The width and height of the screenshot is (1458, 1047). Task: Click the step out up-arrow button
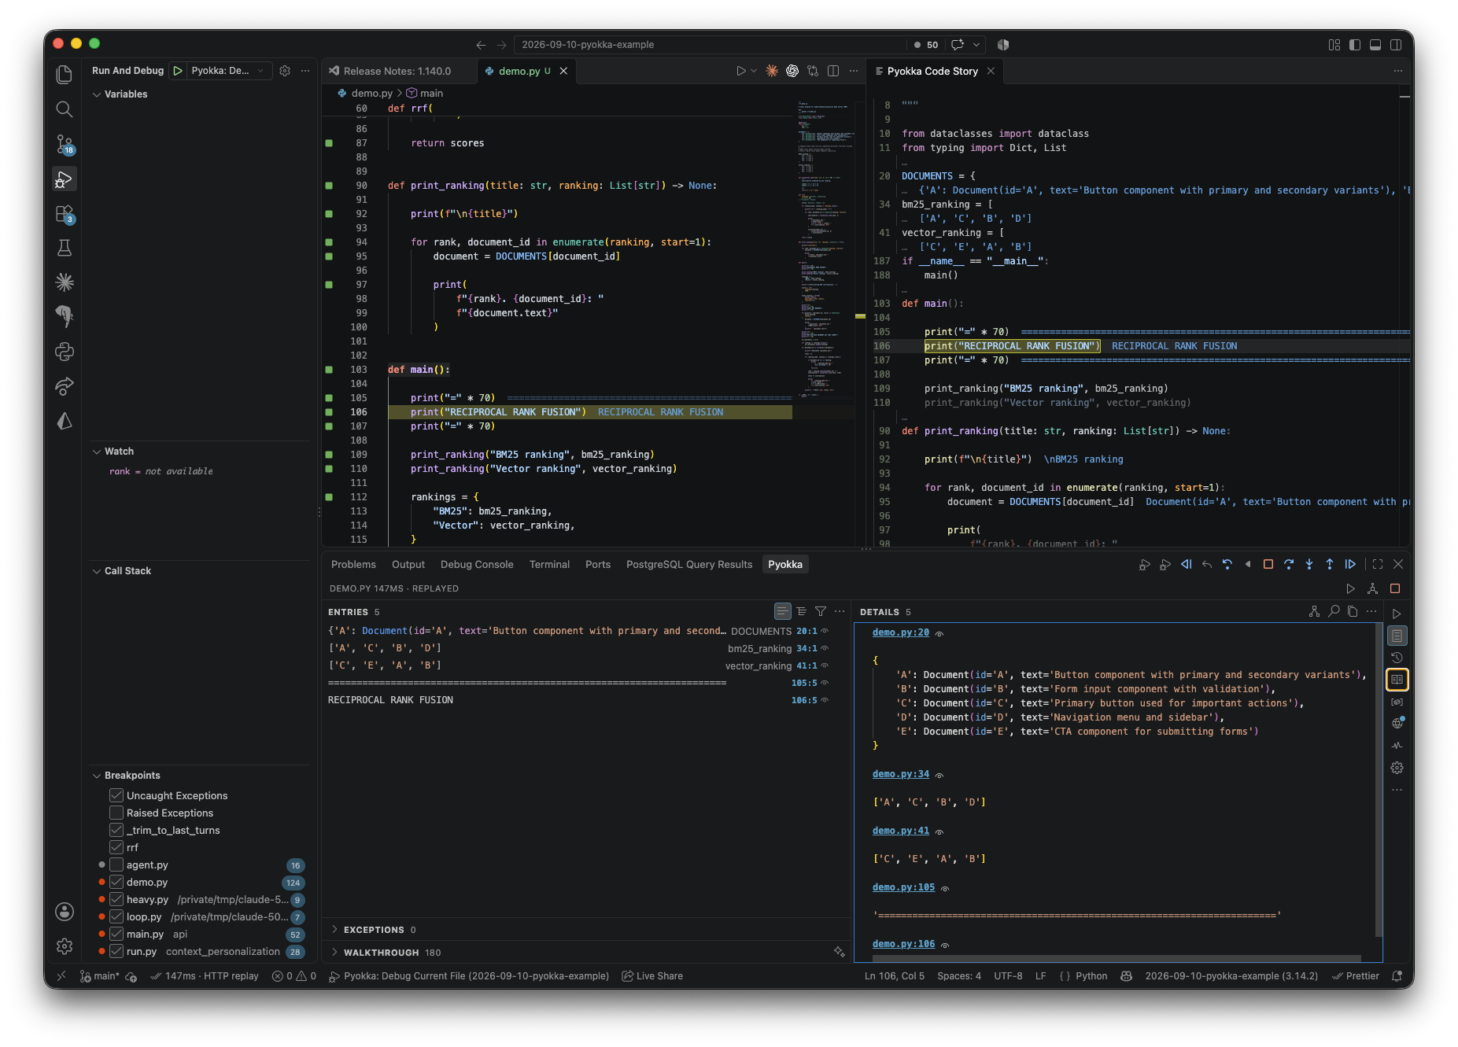coord(1330,564)
